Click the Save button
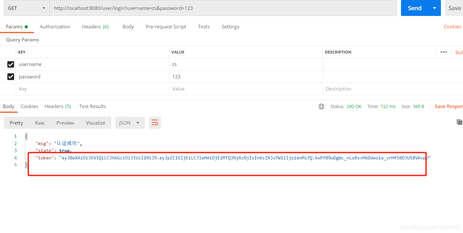 pos(454,8)
